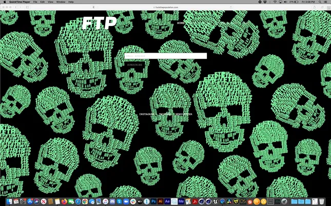Open Siri from the dock
The image size is (331, 206).
(x=37, y=201)
